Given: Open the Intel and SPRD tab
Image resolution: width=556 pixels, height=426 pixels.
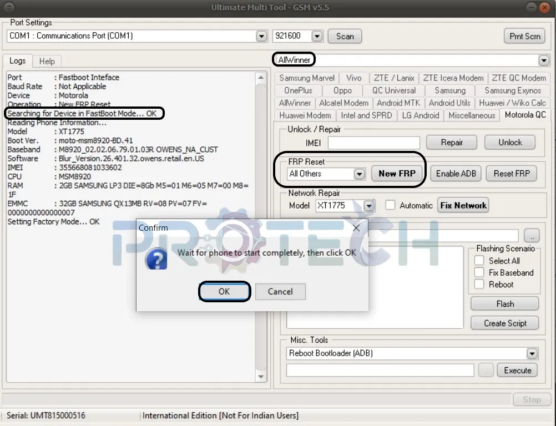Looking at the screenshot, I should [366, 115].
